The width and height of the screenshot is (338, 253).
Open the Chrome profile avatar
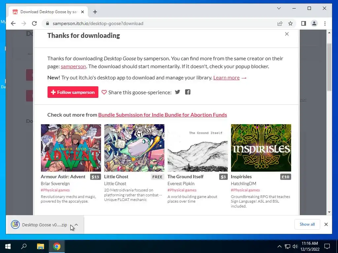(314, 23)
